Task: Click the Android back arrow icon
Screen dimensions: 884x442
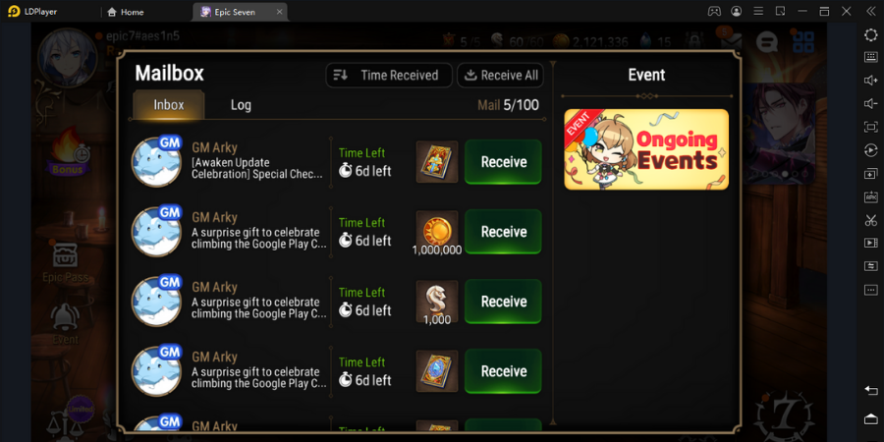Action: point(870,390)
